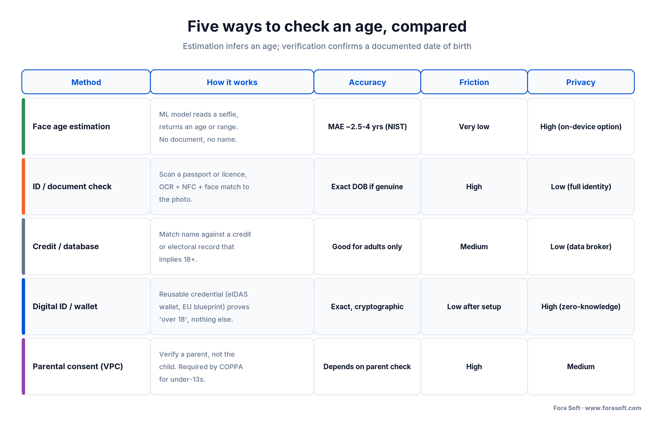Select the 'How it works' column header
The image size is (654, 421).
(232, 82)
